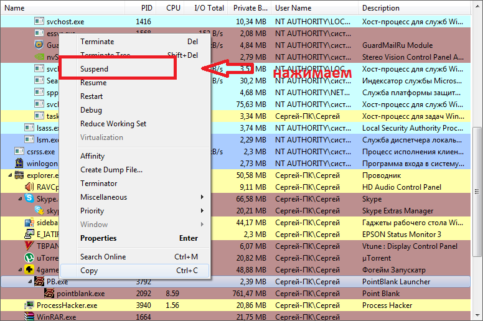483x321 pixels.
Task: Click the Search indexer process icon
Action: [x=39, y=81]
